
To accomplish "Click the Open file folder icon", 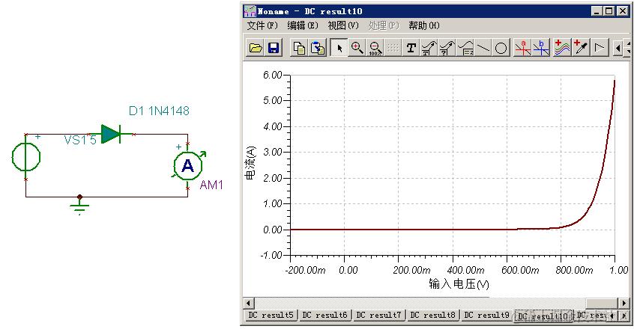I will (x=256, y=48).
